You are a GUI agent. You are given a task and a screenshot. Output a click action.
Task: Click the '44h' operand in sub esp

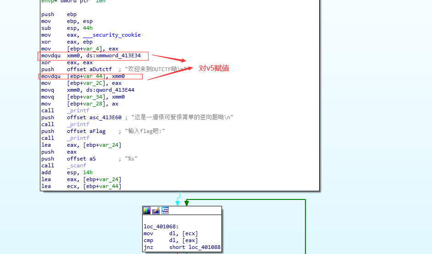pos(88,28)
